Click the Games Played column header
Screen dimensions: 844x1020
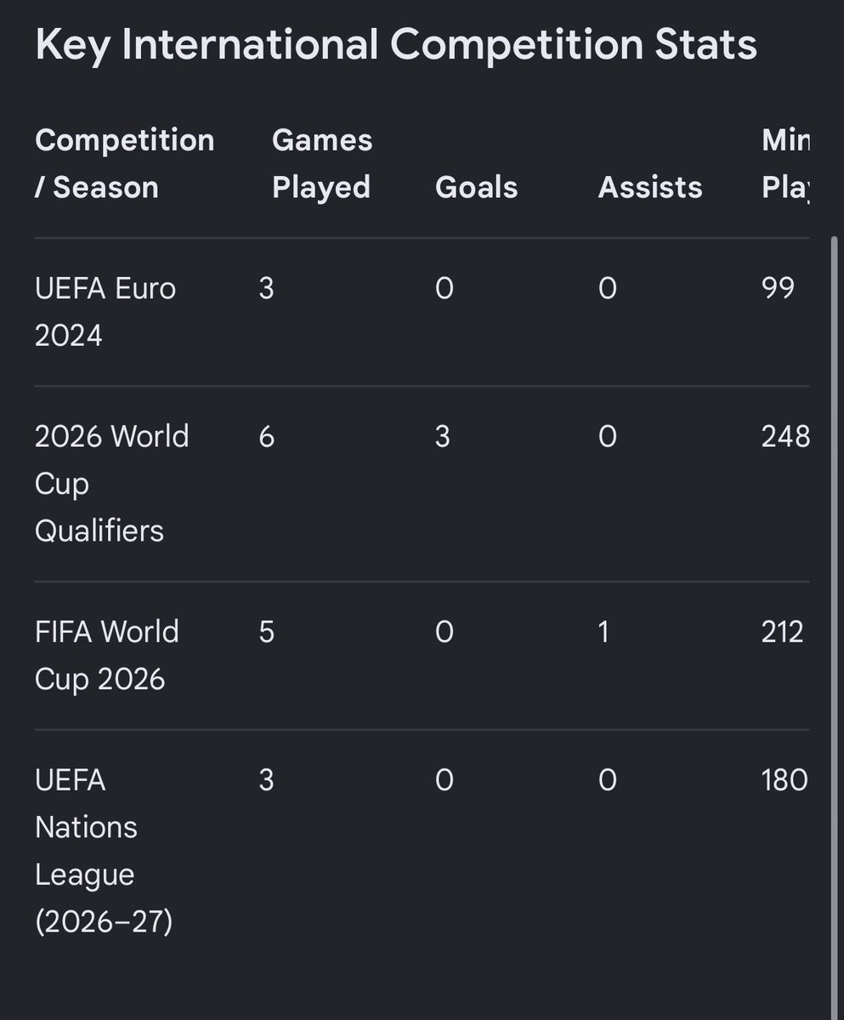point(322,163)
